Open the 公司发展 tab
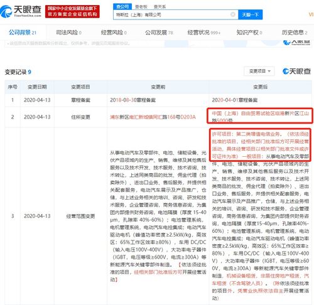This screenshot has height=305, width=314. 159,33
